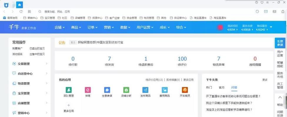Open the 生意参谋 app in My Apps

click(x=107, y=90)
